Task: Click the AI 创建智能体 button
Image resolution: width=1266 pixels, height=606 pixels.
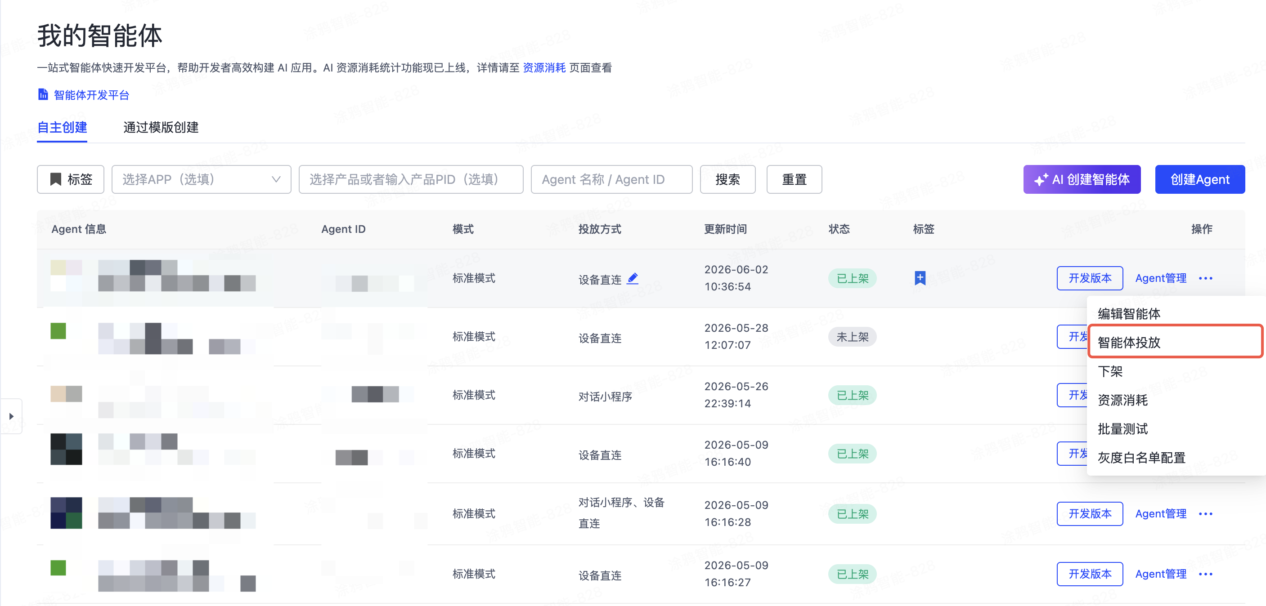Action: (1082, 179)
